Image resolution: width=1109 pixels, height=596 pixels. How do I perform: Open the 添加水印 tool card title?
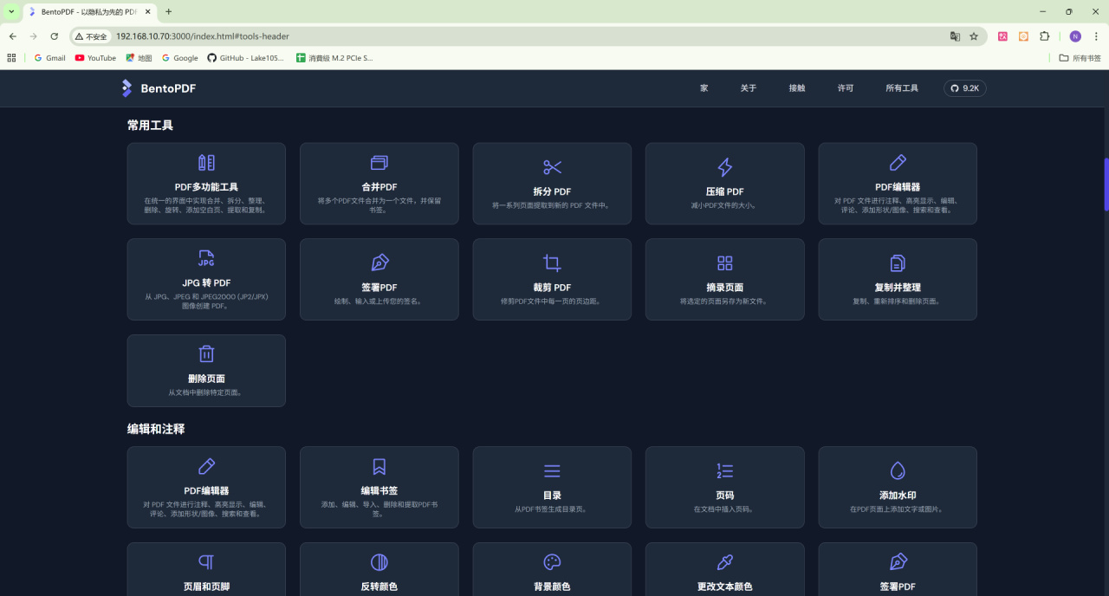coord(898,496)
